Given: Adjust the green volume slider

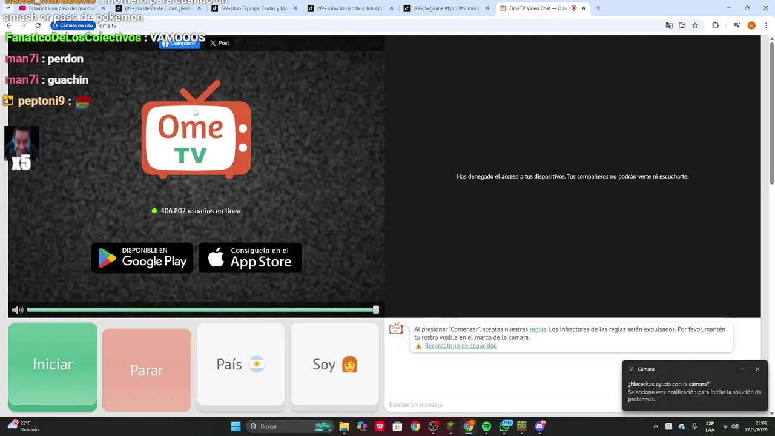Looking at the screenshot, I should [203, 310].
